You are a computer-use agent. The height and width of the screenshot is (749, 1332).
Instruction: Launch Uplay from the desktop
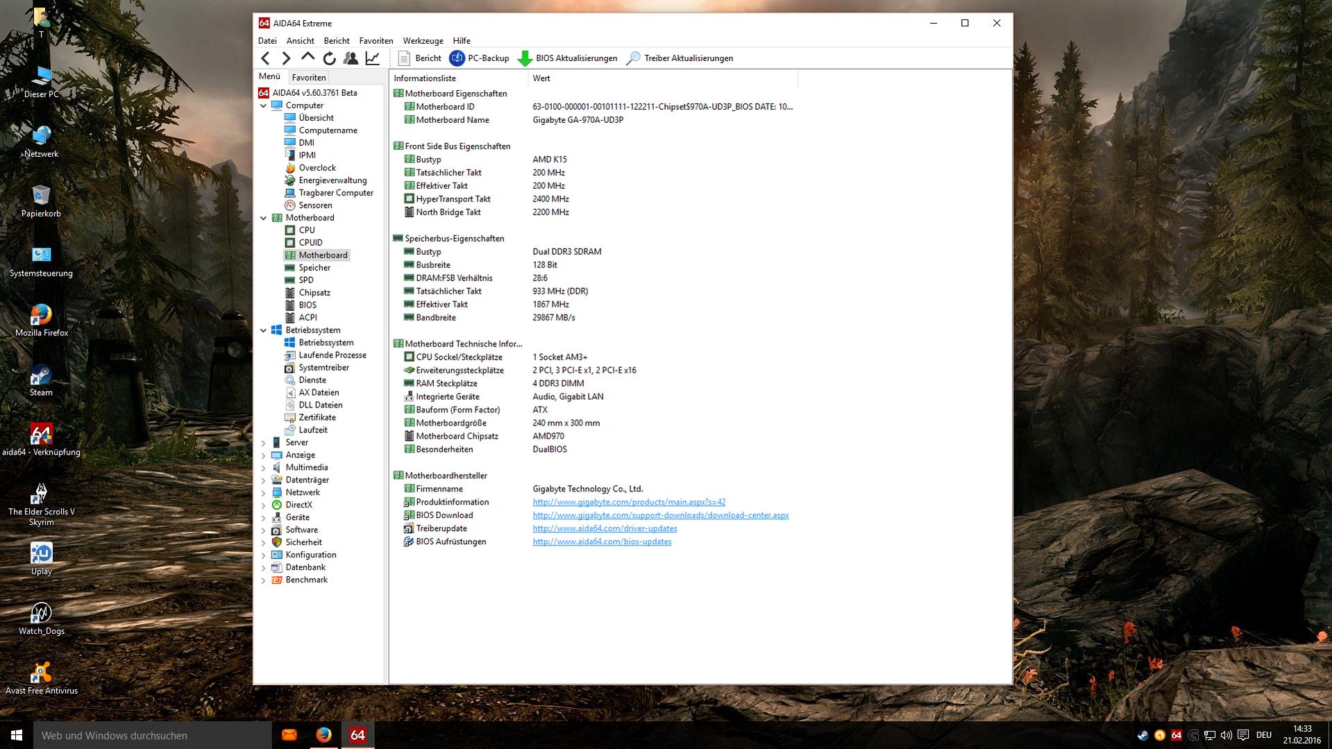(x=41, y=559)
